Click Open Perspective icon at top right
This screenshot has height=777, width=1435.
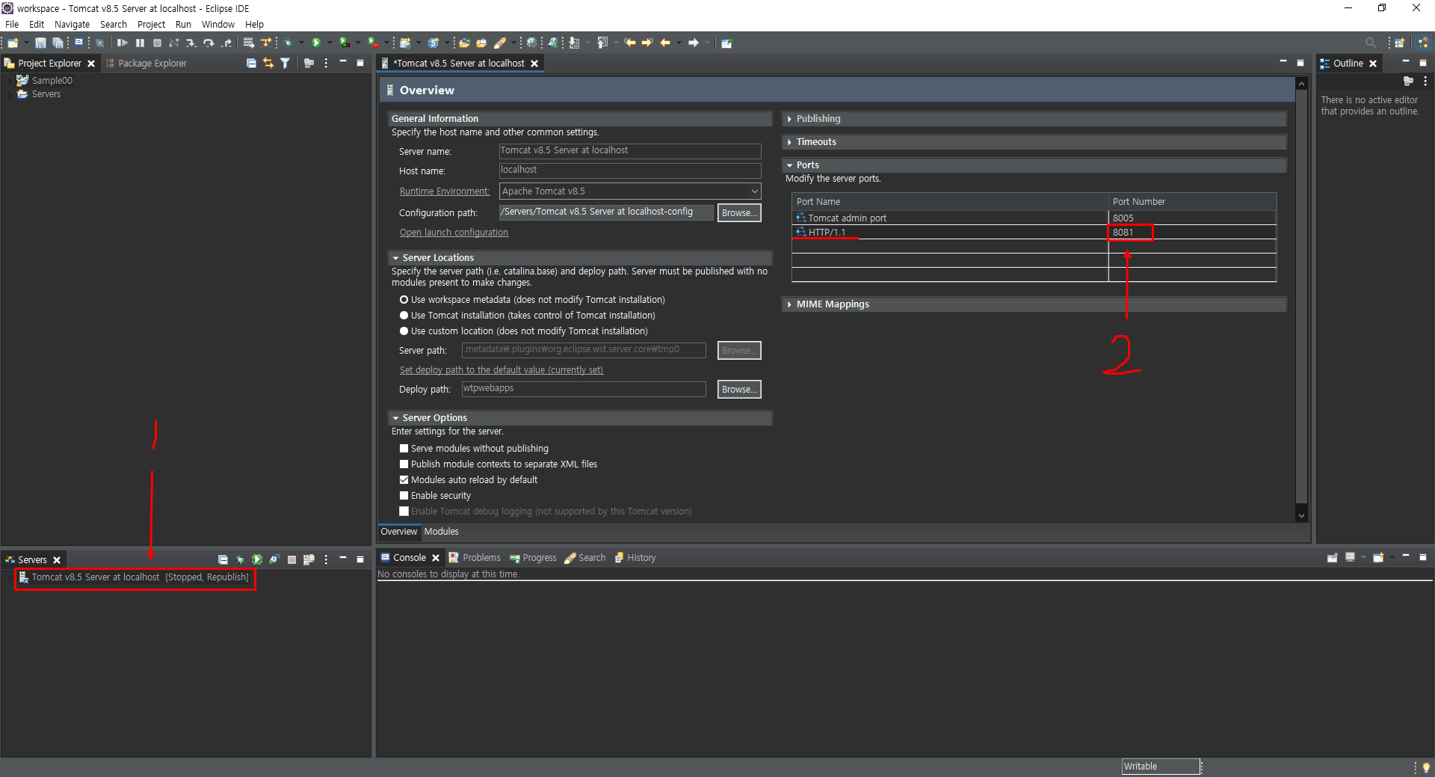[1400, 43]
